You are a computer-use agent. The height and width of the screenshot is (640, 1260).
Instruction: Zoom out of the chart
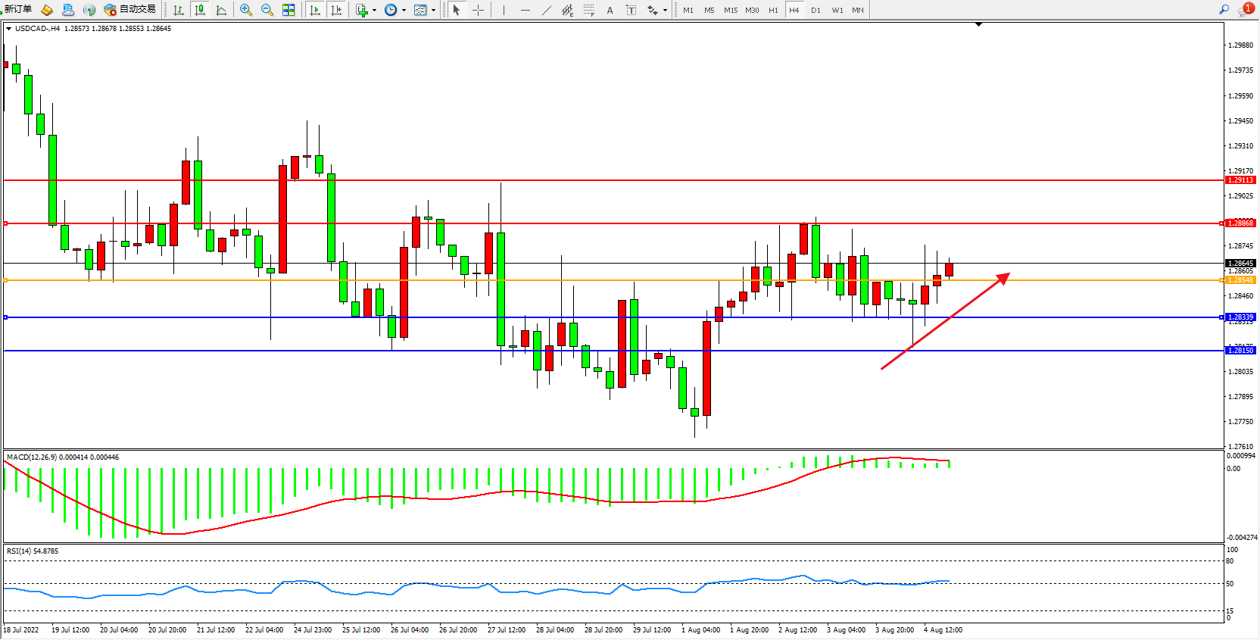[x=267, y=10]
